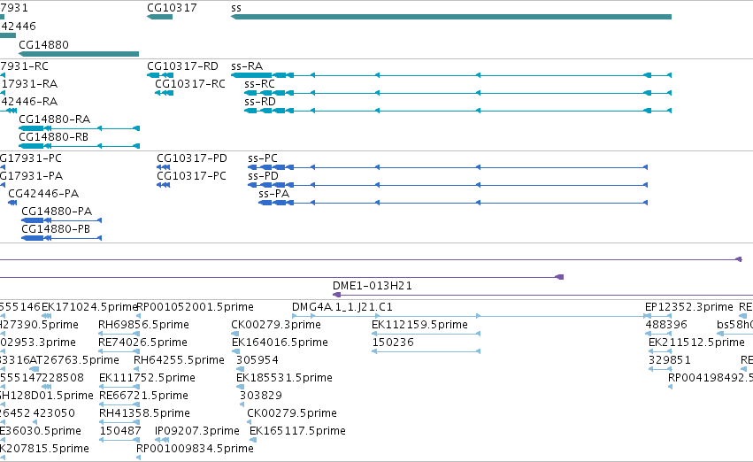Screen dimensions: 753x462
Task: Click the EK185531.5prime EST label
Action: 284,377
